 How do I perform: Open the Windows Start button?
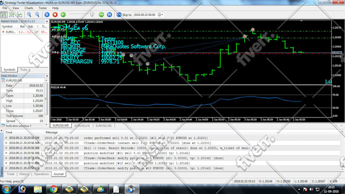point(6,189)
